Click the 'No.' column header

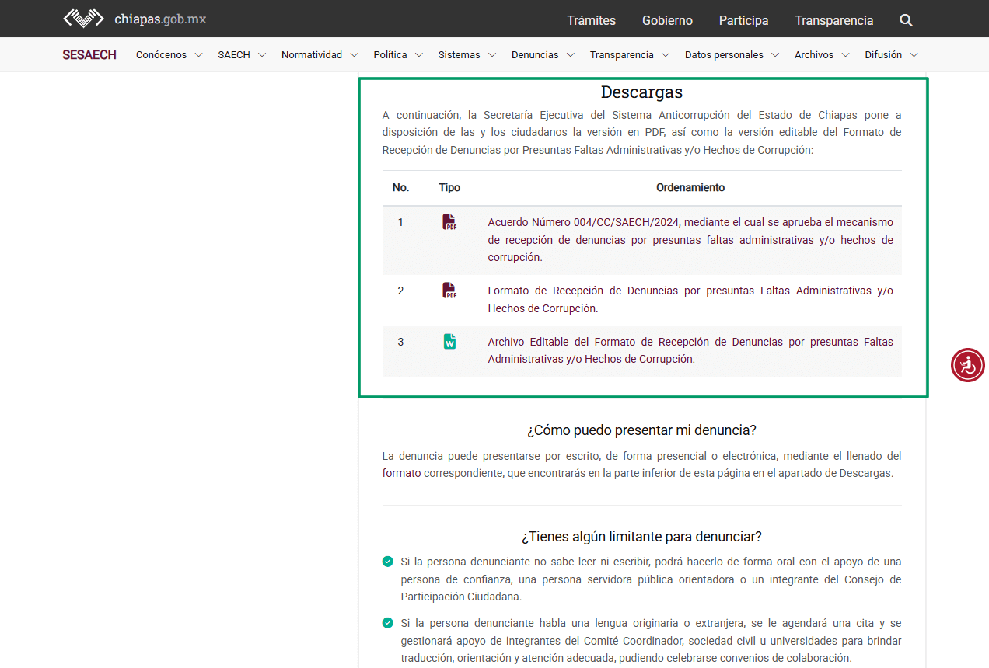point(400,187)
